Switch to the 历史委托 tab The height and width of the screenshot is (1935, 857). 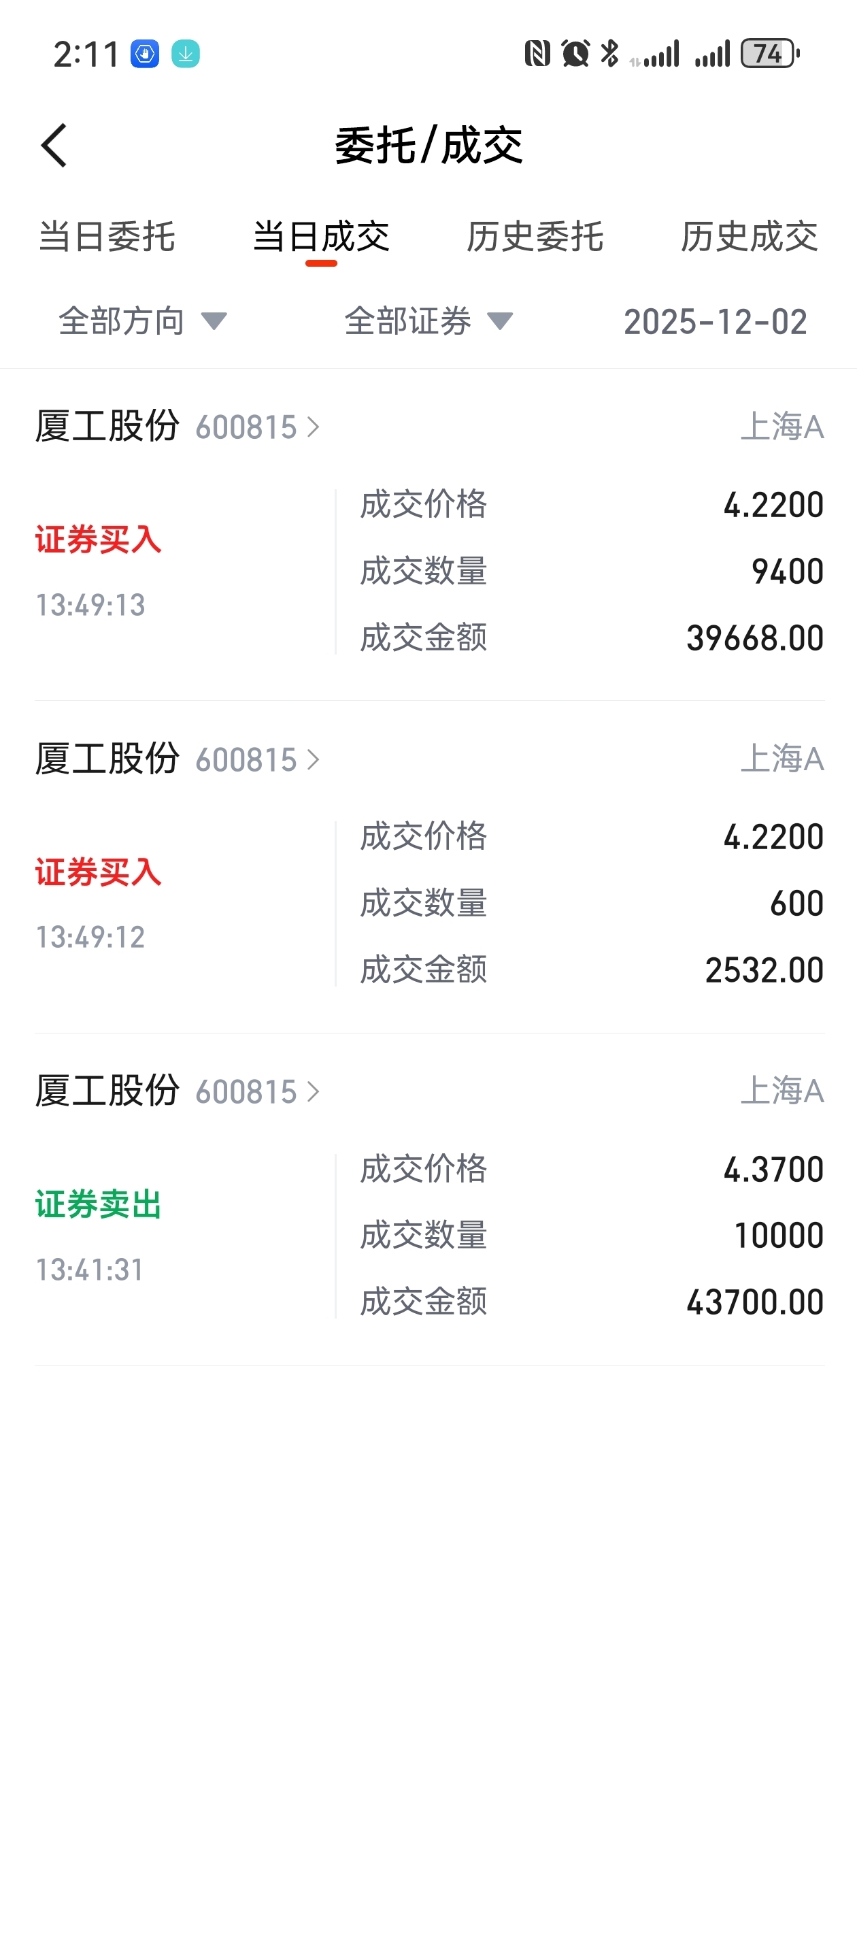tap(535, 237)
